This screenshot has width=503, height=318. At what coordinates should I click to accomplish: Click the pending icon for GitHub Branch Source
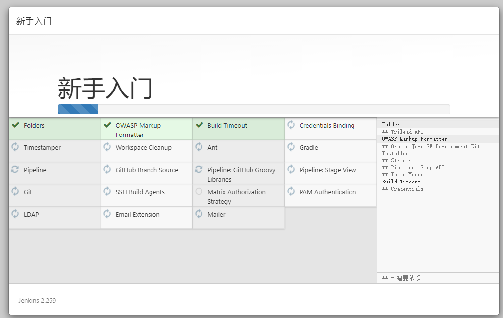(107, 169)
